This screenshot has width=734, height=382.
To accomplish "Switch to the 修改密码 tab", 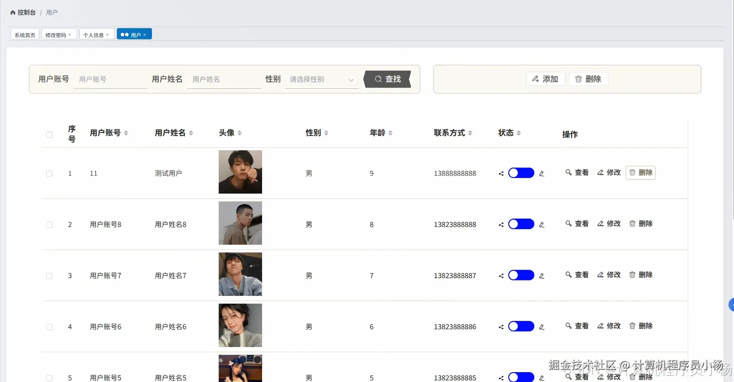I will click(56, 35).
